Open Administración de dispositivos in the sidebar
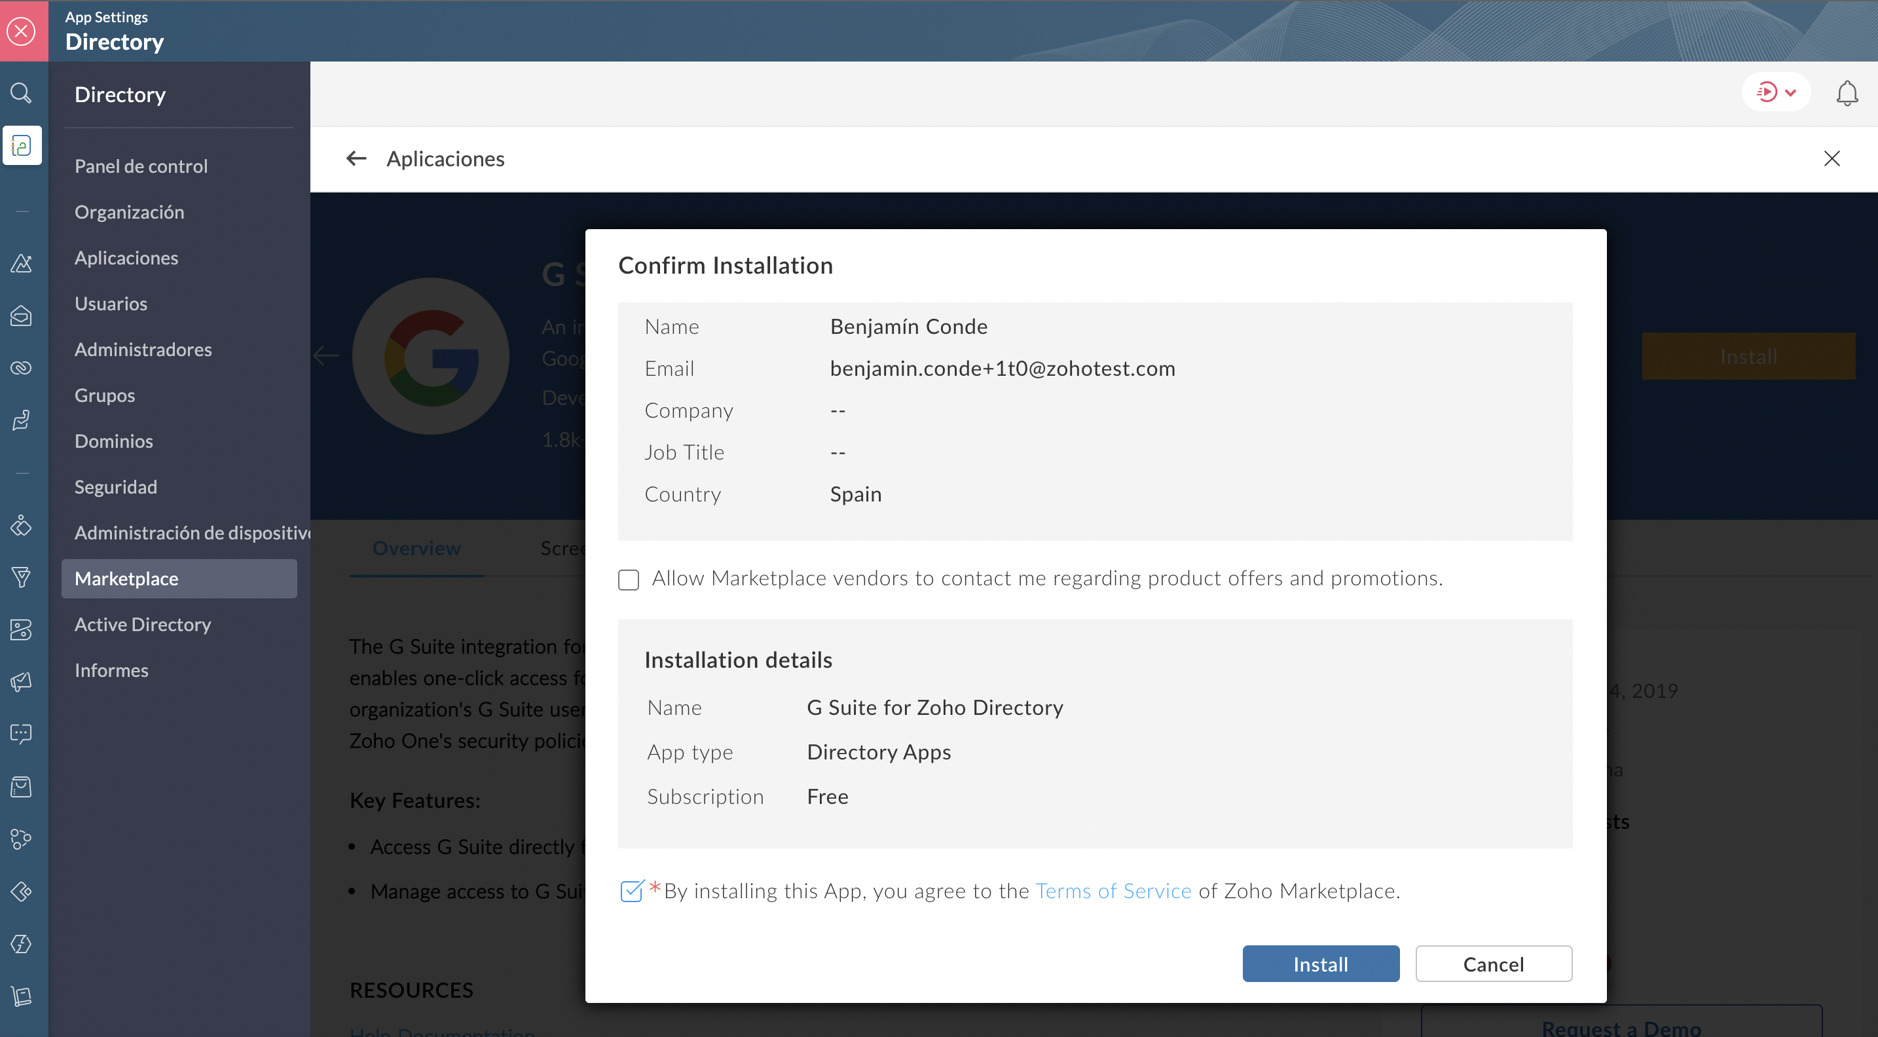Viewport: 1878px width, 1037px height. click(193, 533)
